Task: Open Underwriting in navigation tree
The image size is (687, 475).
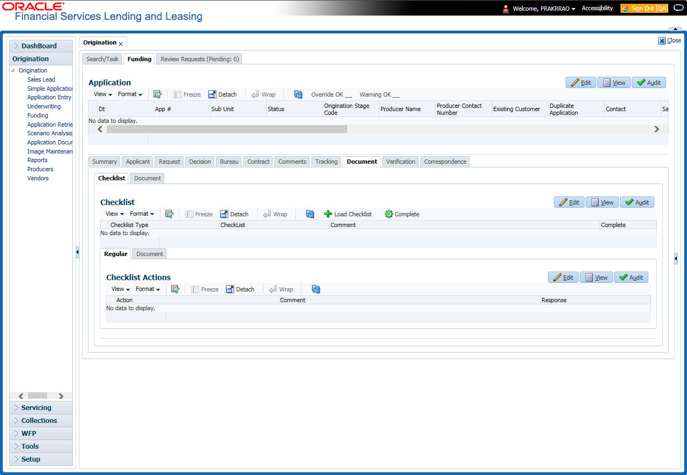Action: click(44, 106)
